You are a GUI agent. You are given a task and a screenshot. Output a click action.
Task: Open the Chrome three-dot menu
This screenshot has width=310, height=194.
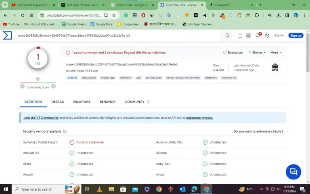(x=304, y=15)
